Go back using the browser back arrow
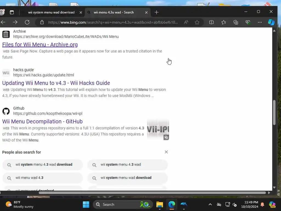Screen dimensions: 281x211 click(3, 22)
